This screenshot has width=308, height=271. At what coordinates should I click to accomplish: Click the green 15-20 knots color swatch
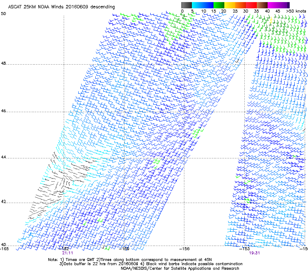coord(219,5)
